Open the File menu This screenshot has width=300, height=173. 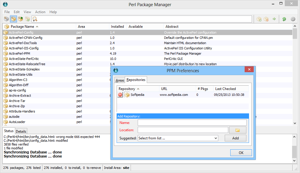[x=7, y=12]
